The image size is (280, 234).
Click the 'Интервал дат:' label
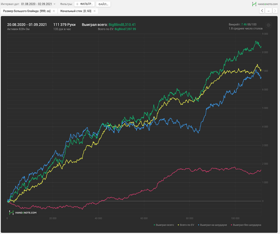pos(10,4)
